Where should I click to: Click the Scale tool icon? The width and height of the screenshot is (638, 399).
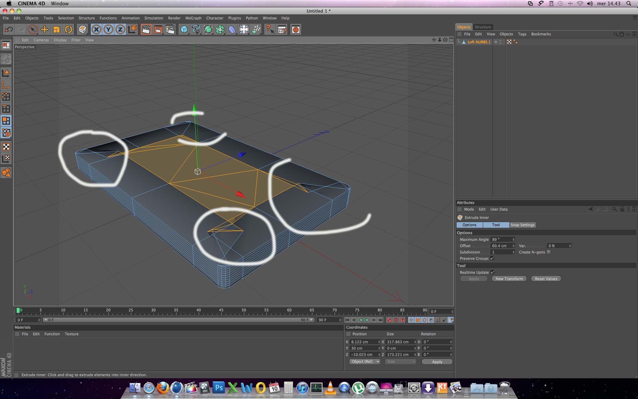point(56,30)
